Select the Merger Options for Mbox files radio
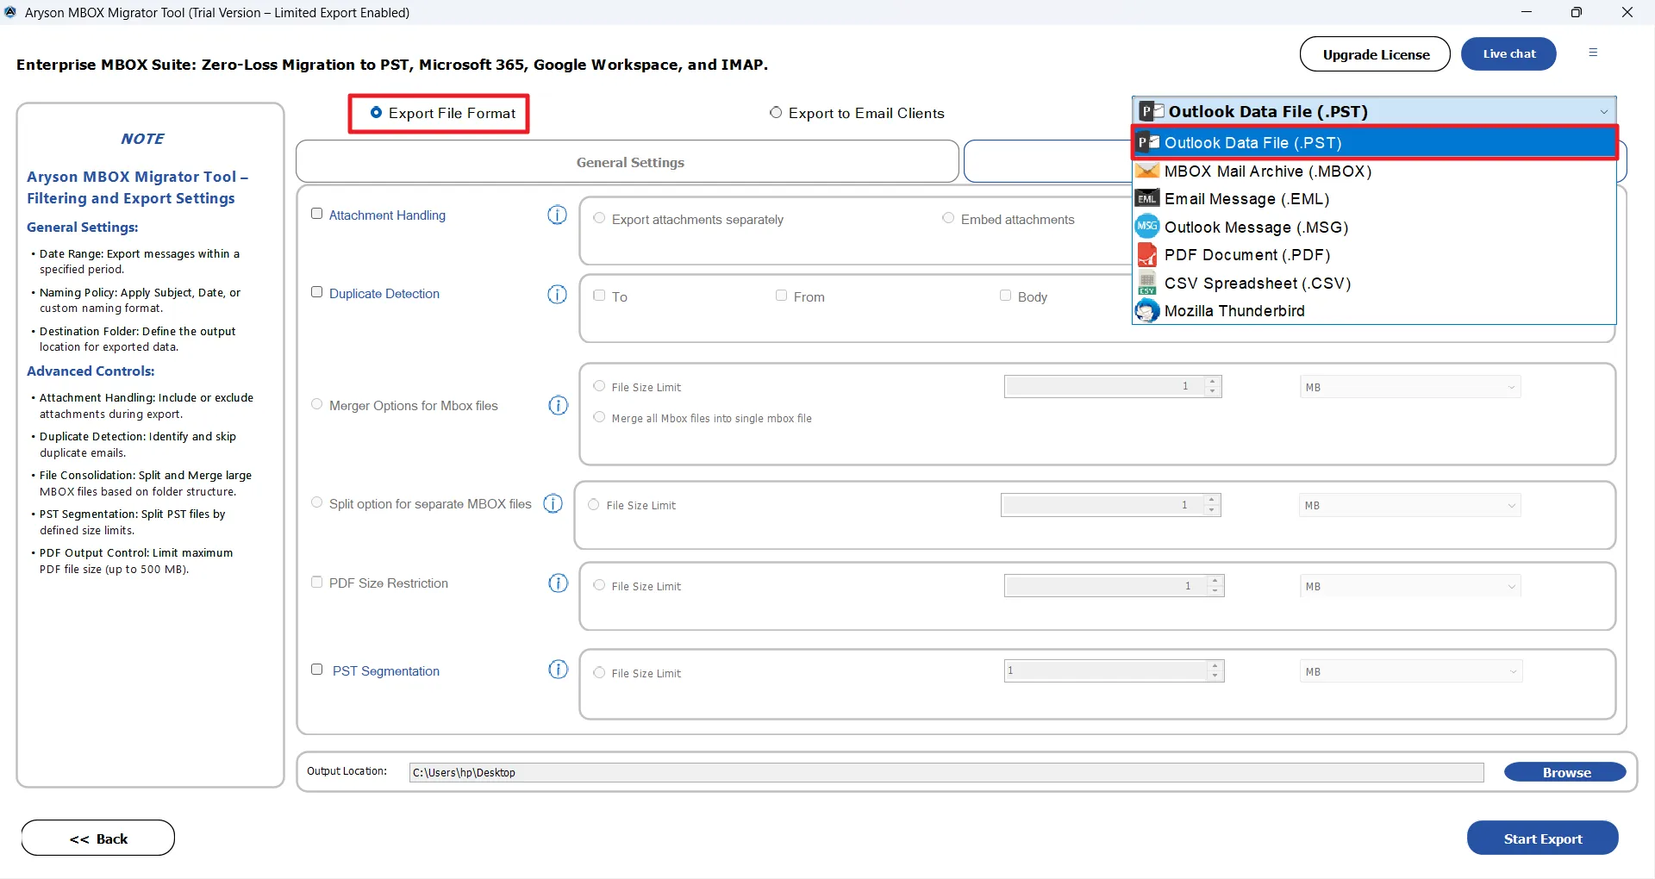This screenshot has height=879, width=1655. (316, 404)
